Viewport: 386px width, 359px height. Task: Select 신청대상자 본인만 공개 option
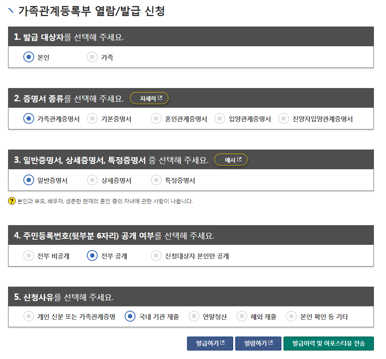156,256
